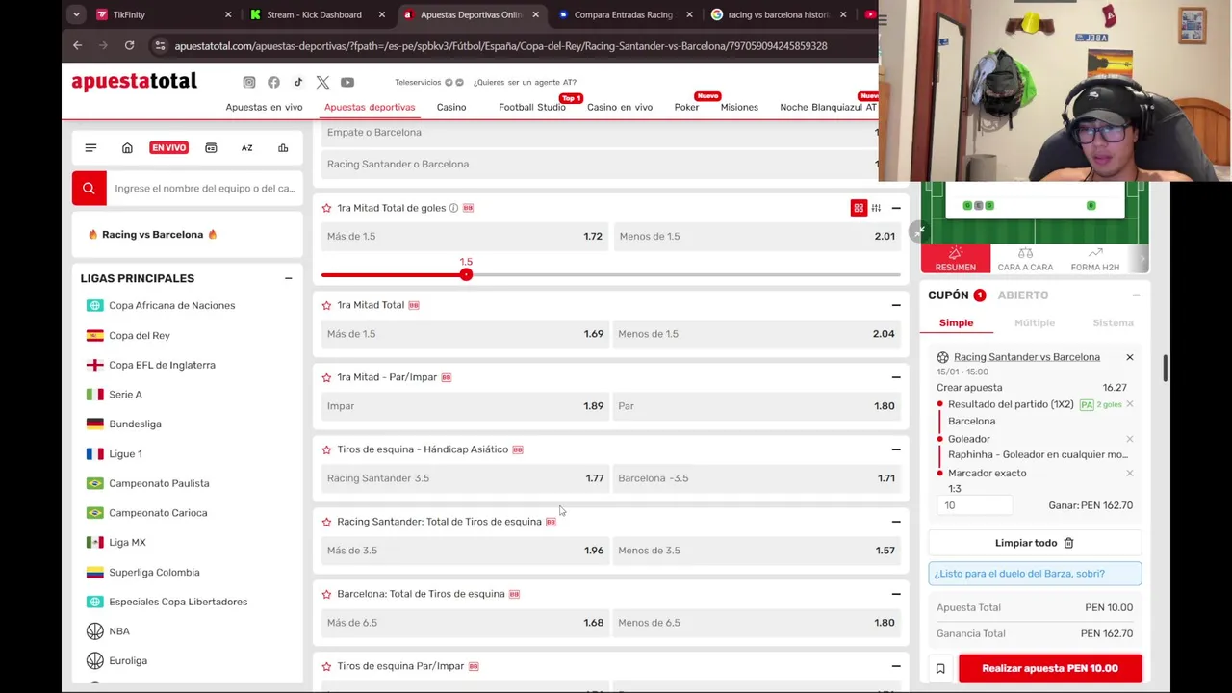Viewport: 1232px width, 693px height.
Task: Collapse the LIGAS PRINCIPALES section
Action: point(288,278)
